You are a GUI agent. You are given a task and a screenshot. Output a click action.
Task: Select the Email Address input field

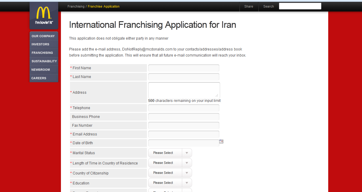[183, 134]
